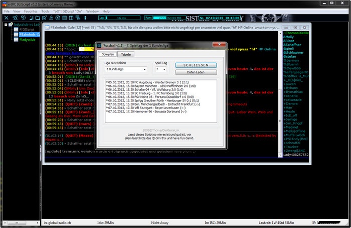Click the tree-shaped toolbar icon
This screenshot has width=351, height=228.
tap(51, 18)
